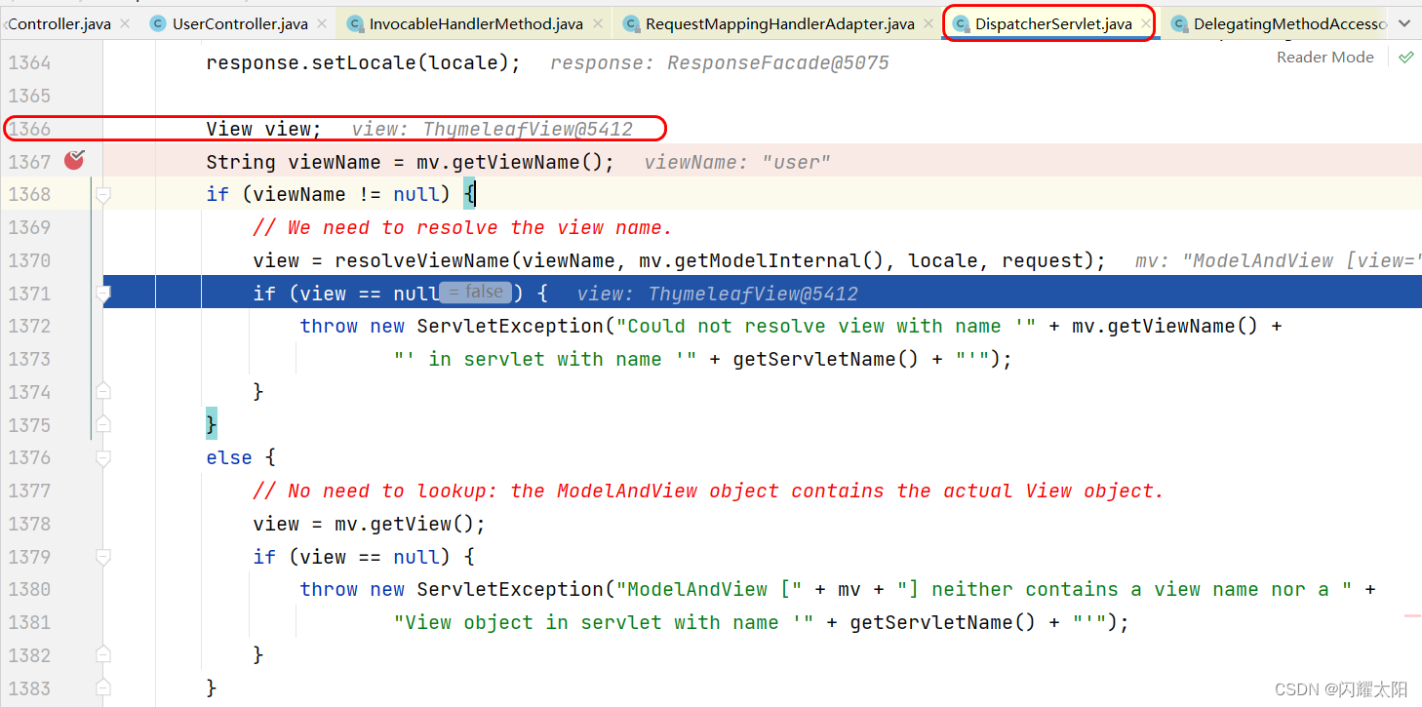1422x707 pixels.
Task: Close the RequestMappingHandlerAdapter.java tab
Action: pos(928,23)
